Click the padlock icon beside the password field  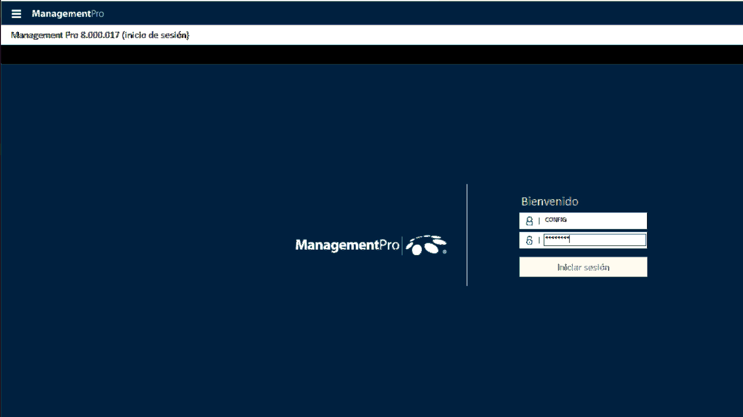coord(529,240)
